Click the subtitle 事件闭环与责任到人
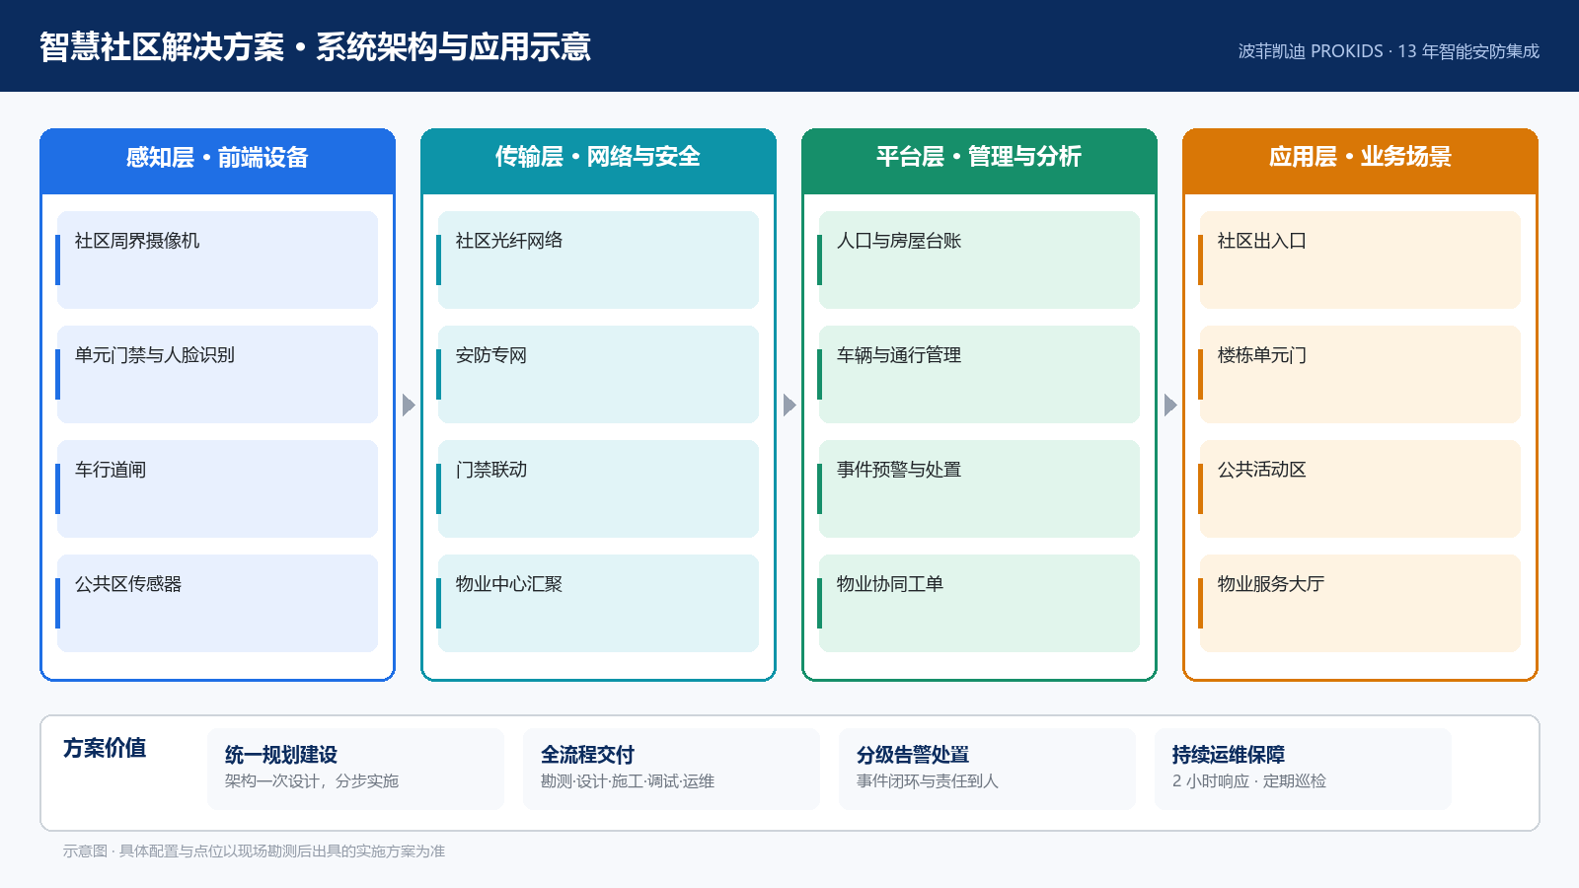1579x888 pixels. tap(928, 781)
